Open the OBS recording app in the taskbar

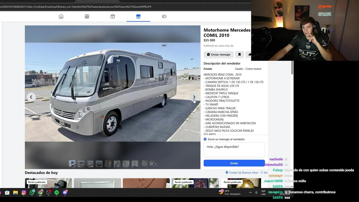49,192
